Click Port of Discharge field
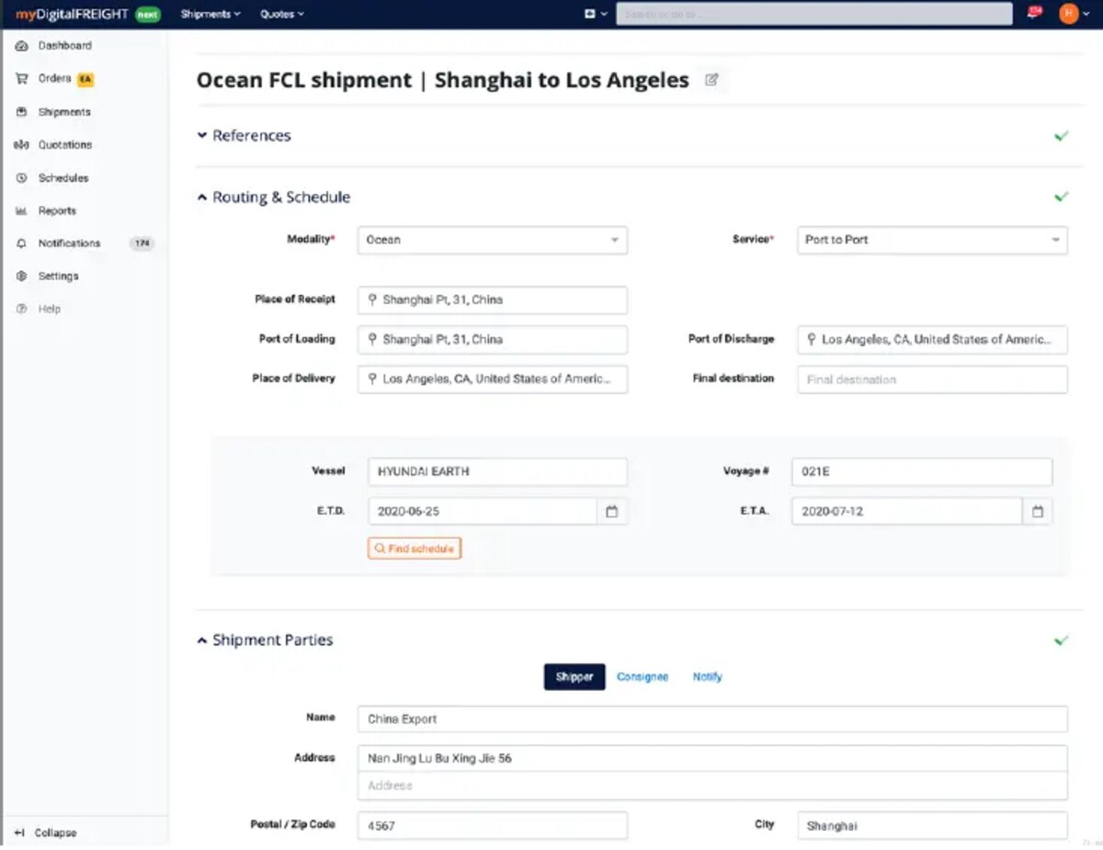 (932, 339)
